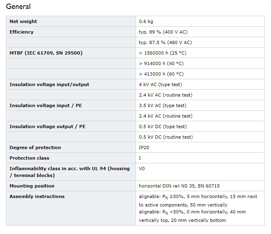Select the Protection class row label
This screenshot has width=271, height=234.
point(29,158)
